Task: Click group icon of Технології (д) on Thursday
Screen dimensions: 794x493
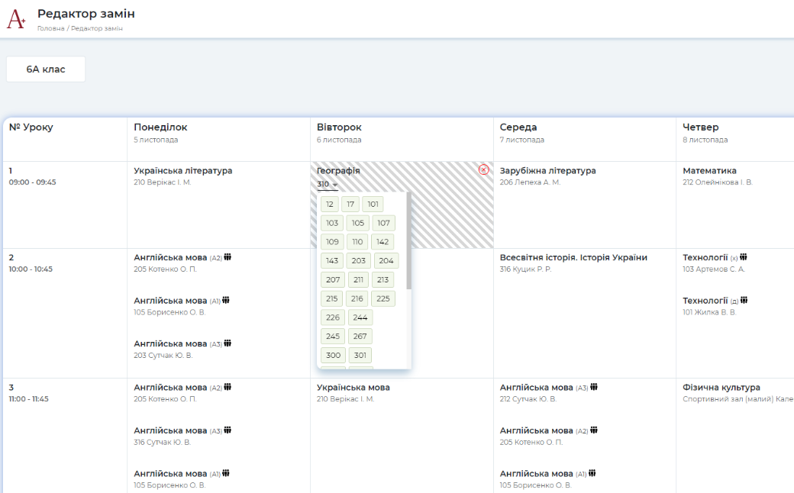Action: tap(744, 300)
